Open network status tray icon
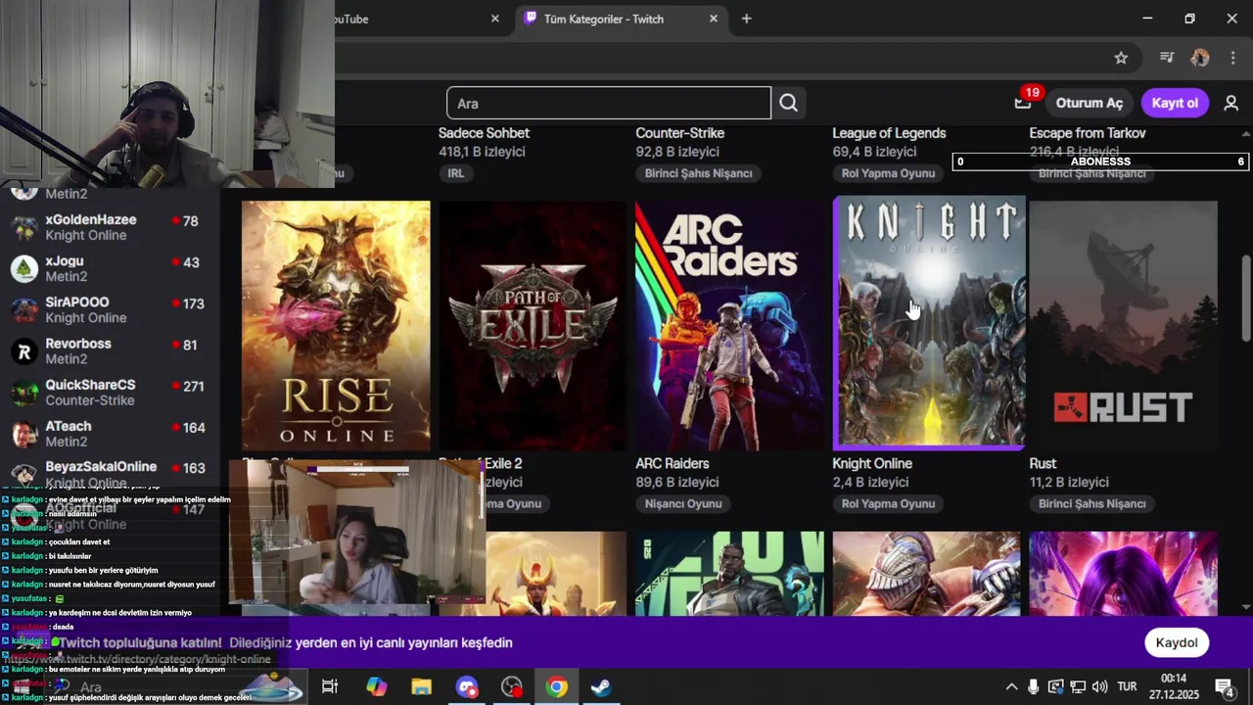The image size is (1253, 705). 1077,686
